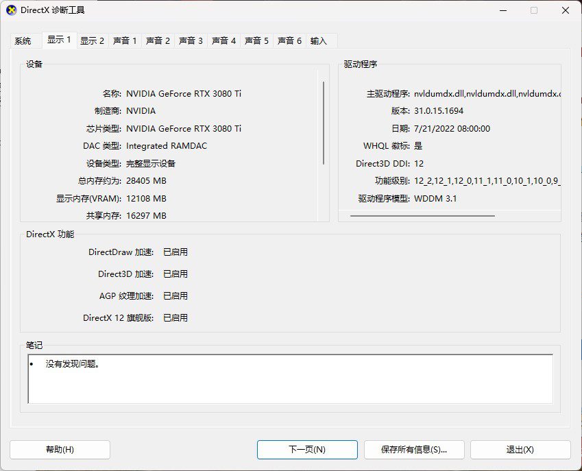582x471 pixels.
Task: Select the 声音 1 tab
Action: click(x=125, y=40)
